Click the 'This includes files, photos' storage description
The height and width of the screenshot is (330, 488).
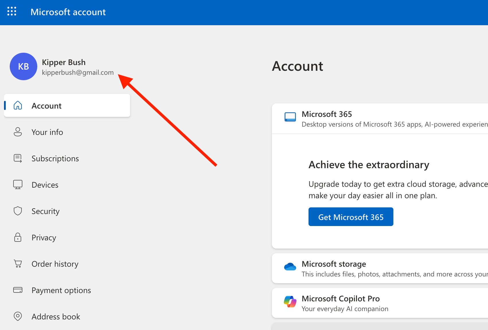[x=395, y=274]
